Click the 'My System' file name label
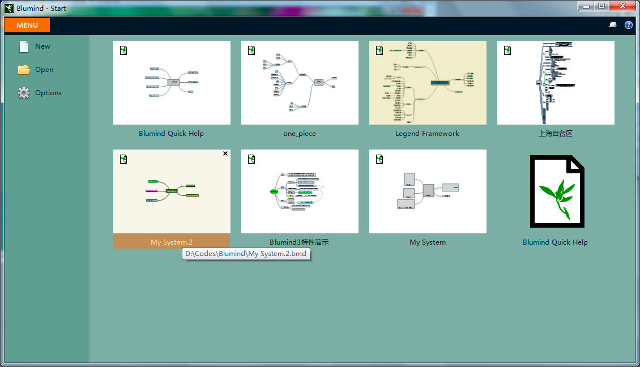 click(x=428, y=242)
